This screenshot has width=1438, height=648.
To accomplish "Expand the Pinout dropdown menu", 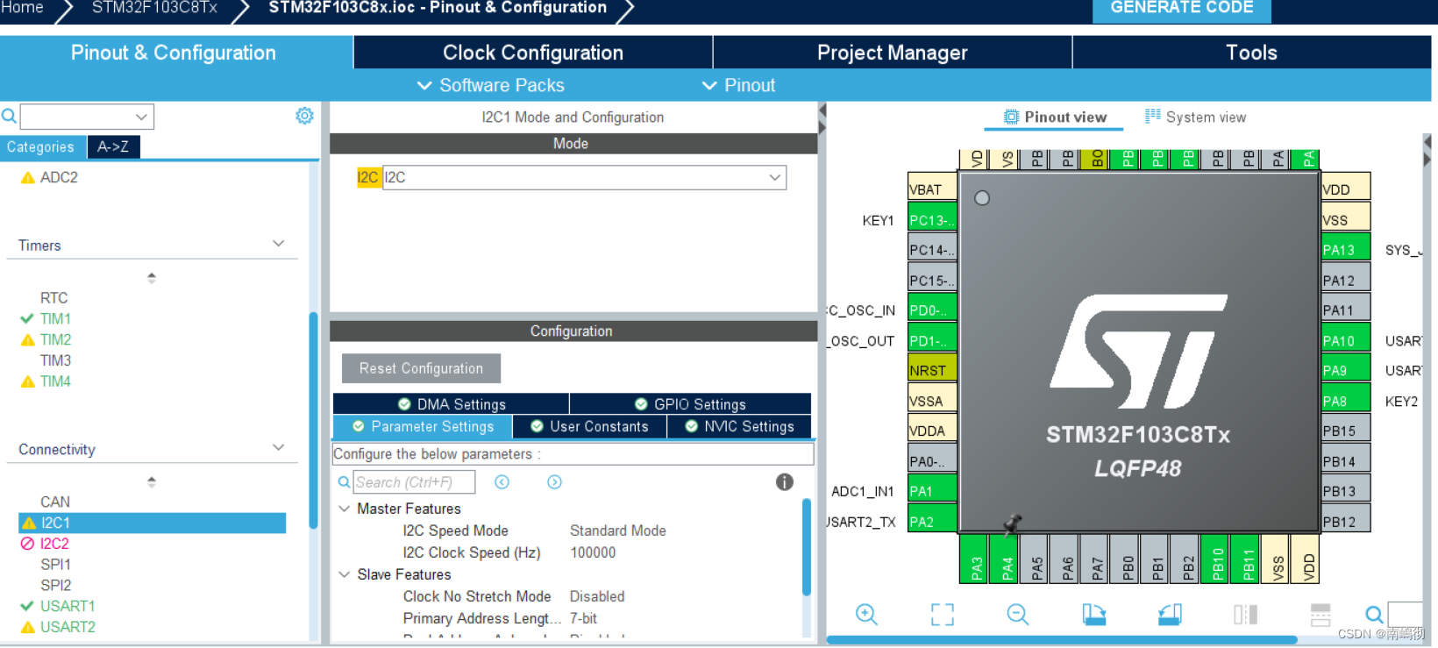I will [x=739, y=85].
